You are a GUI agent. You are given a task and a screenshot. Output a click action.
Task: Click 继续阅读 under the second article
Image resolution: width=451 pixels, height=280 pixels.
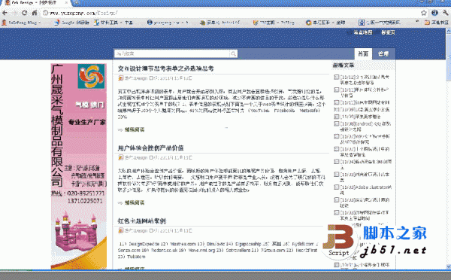(135, 202)
